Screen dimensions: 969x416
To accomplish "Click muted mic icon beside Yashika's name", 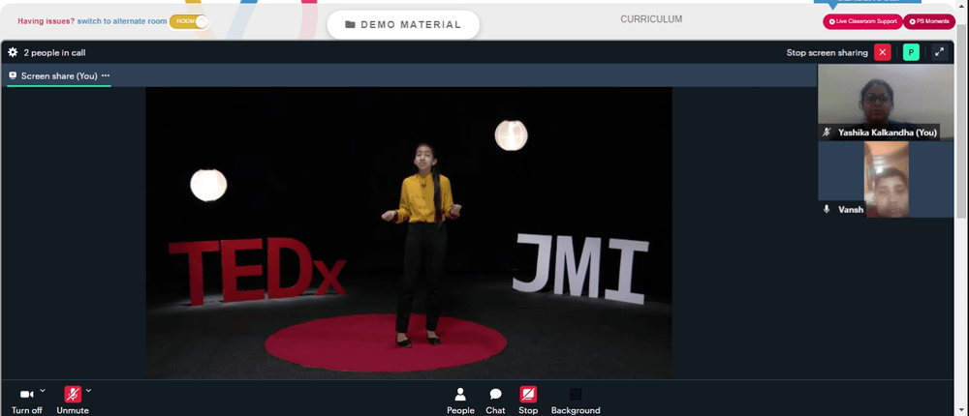I will 827,133.
